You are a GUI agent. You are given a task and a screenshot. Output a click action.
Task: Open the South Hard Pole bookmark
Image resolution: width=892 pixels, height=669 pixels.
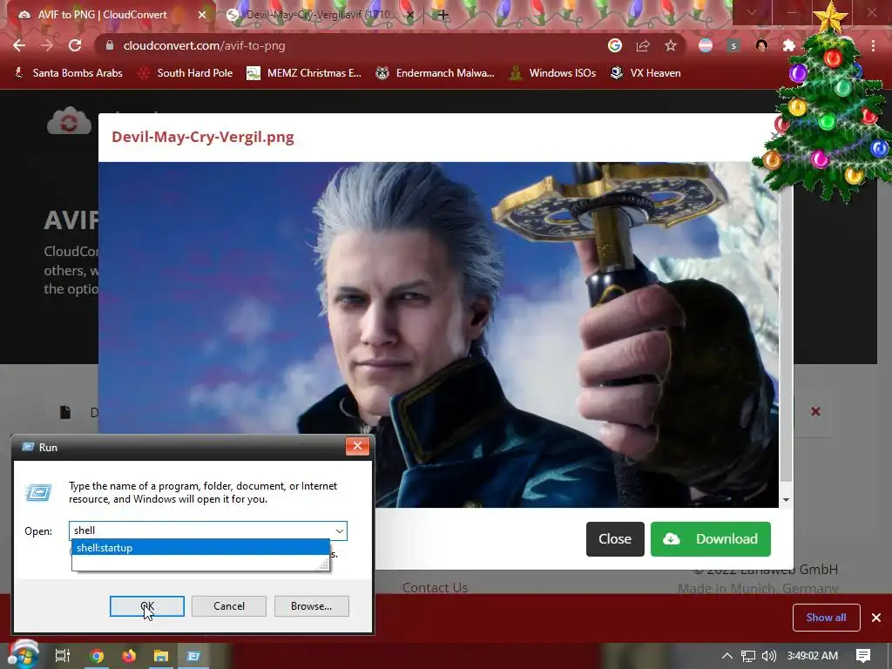(x=186, y=73)
